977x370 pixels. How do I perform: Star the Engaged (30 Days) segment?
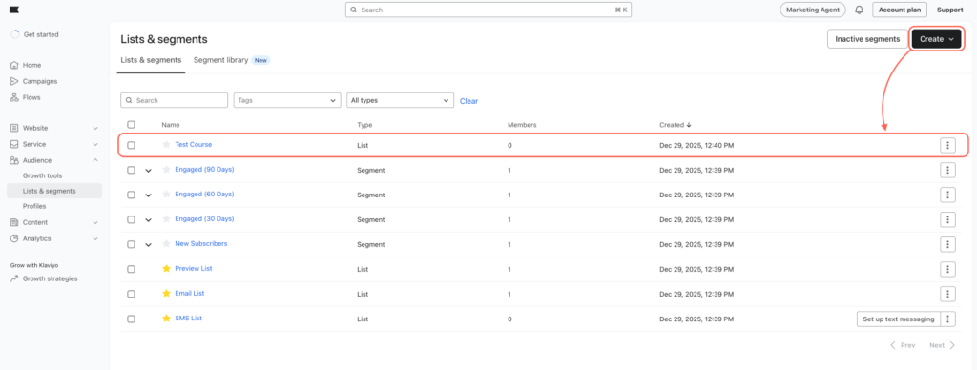click(166, 219)
